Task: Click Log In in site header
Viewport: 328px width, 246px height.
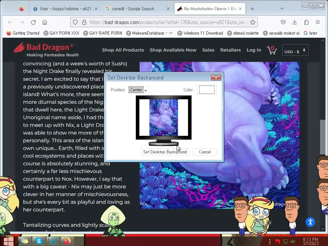Action: point(254,50)
